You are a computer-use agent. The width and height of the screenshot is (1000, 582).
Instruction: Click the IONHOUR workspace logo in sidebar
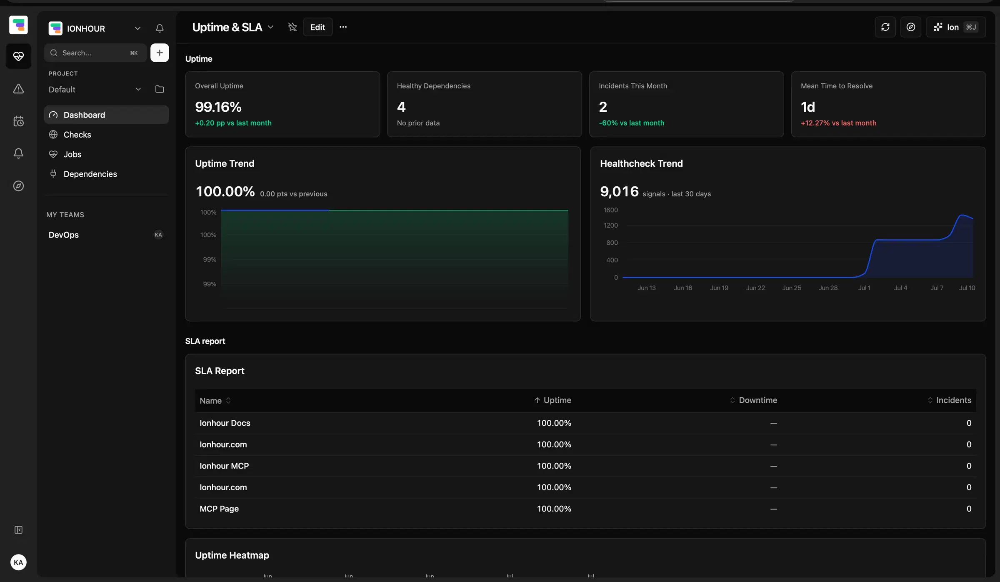[55, 28]
